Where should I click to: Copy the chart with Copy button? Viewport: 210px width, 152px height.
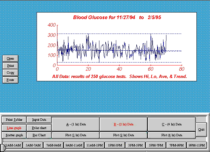(10, 73)
